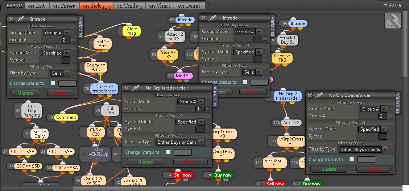Select the 'Chk Day Ranging' block
Screen dimensions: 409x191
point(32,111)
